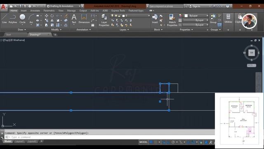Expand the Block panel

pyautogui.click(x=158, y=29)
